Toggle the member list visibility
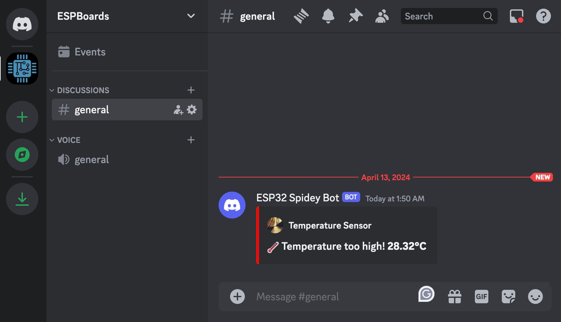Viewport: 561px width, 322px height. tap(382, 16)
